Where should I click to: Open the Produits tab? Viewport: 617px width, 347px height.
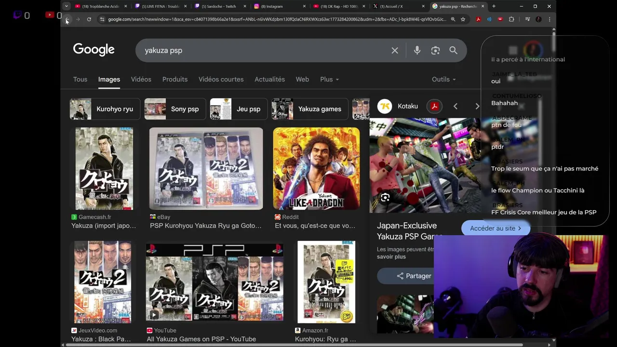(x=175, y=79)
